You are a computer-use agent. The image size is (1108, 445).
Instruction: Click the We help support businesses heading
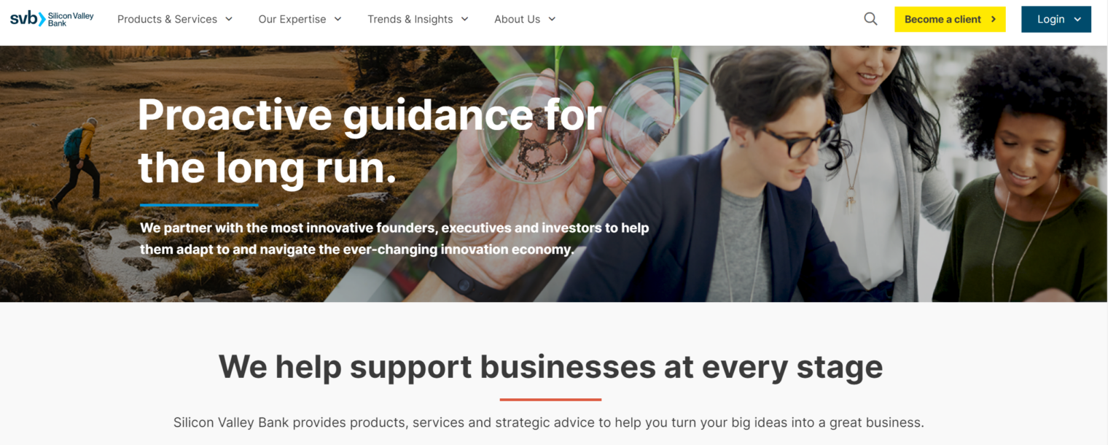tap(550, 366)
